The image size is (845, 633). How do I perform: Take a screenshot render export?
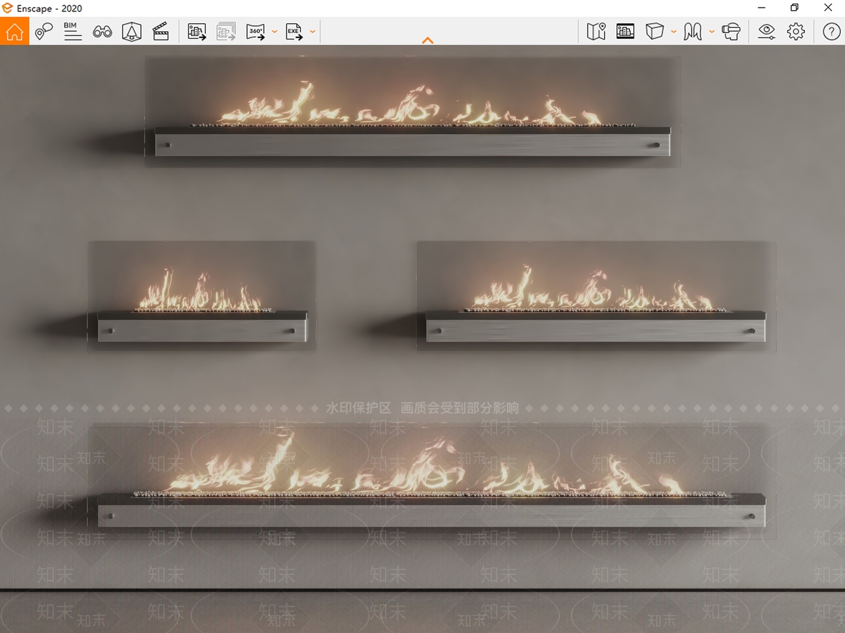coord(196,32)
